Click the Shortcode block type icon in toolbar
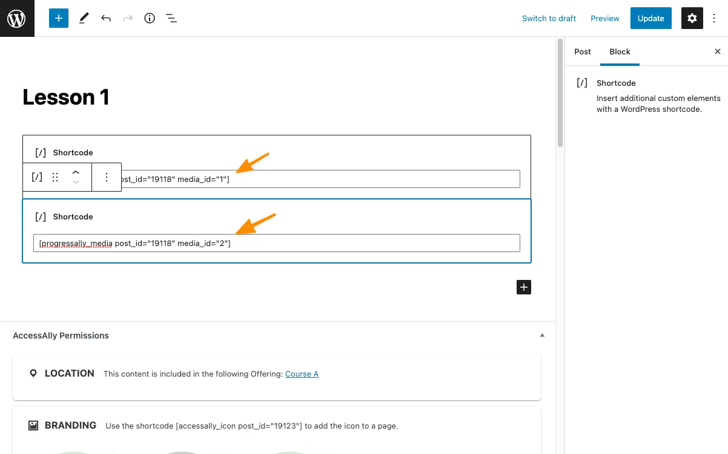The width and height of the screenshot is (728, 454). pyautogui.click(x=37, y=177)
